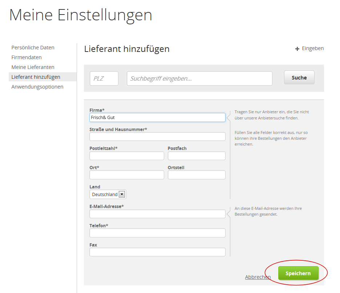Select the Straße und Hausnummer field
The height and width of the screenshot is (293, 340).
(x=157, y=137)
